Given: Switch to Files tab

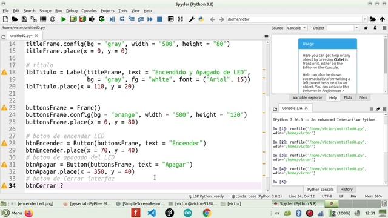Looking at the screenshot, I should 363,97.
